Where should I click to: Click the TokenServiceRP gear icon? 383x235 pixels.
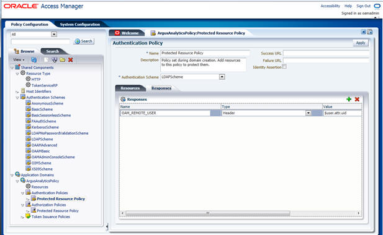[28, 85]
